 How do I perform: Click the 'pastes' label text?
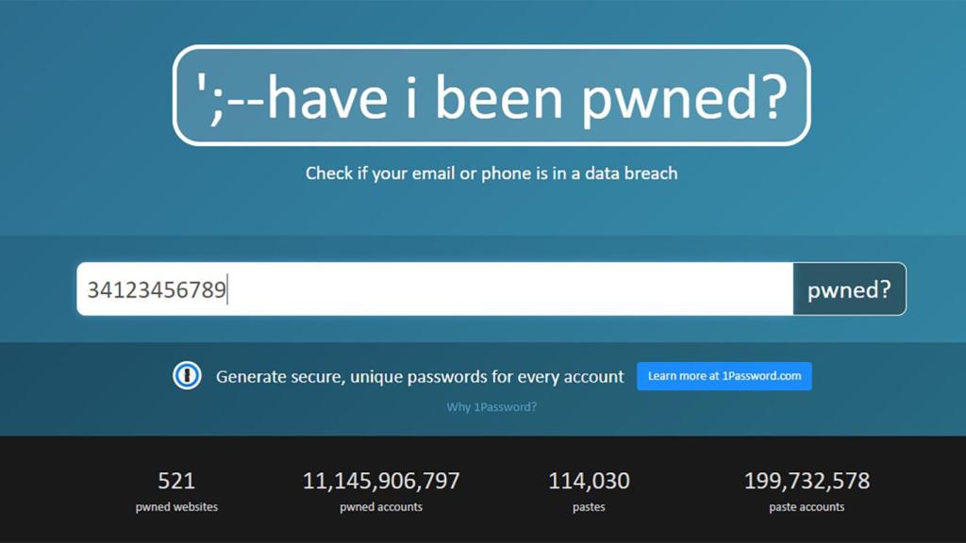click(589, 507)
